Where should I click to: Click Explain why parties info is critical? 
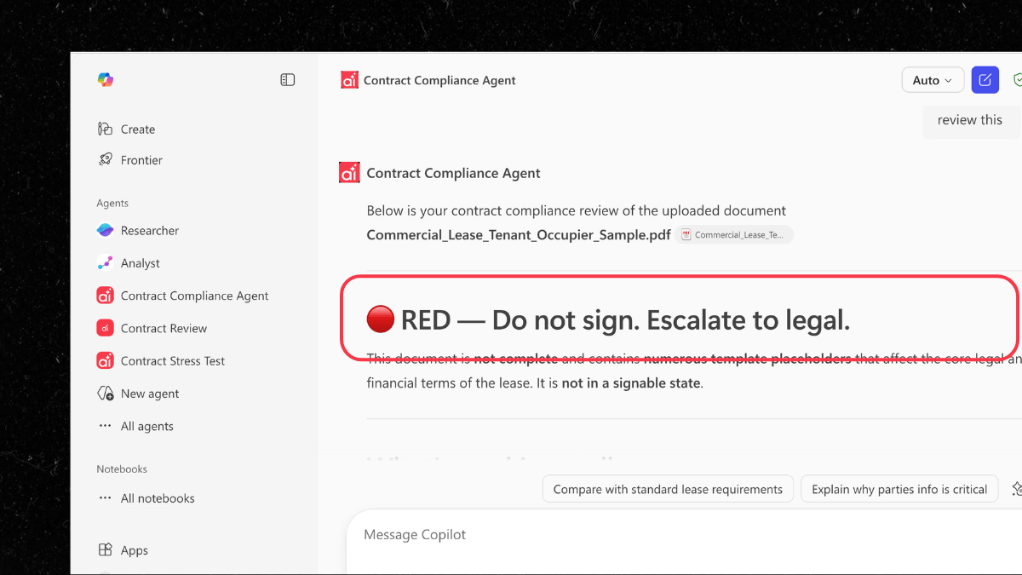[x=899, y=489]
